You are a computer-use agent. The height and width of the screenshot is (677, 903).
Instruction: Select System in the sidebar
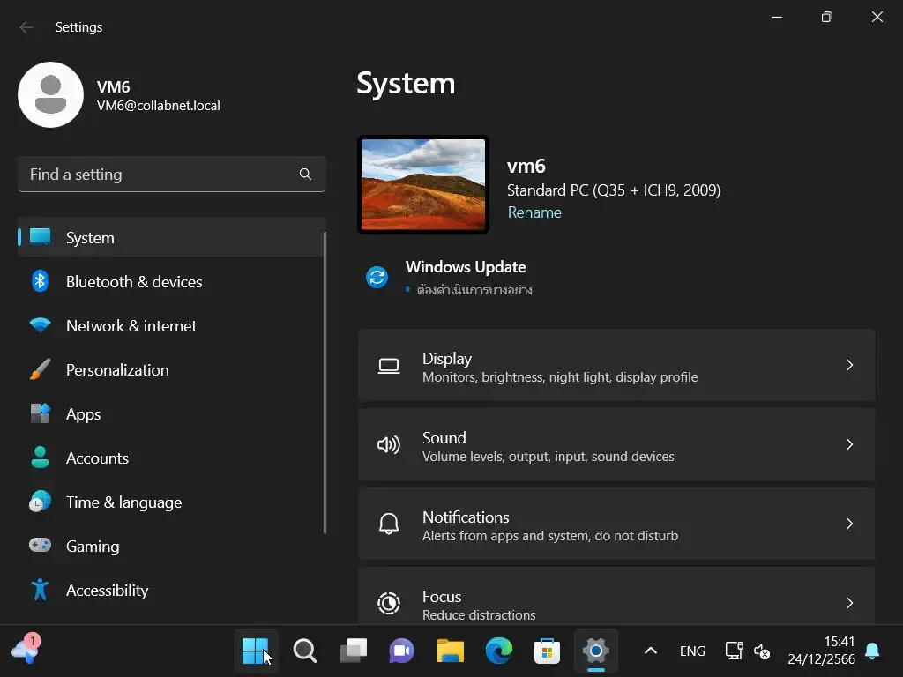(172, 237)
